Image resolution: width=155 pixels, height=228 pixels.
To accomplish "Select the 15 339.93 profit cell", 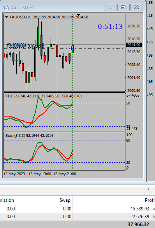I will point(140,209).
